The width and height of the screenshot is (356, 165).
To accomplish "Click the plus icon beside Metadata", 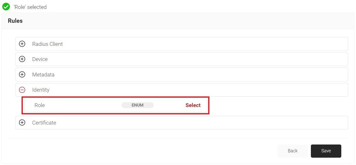I will (x=22, y=75).
